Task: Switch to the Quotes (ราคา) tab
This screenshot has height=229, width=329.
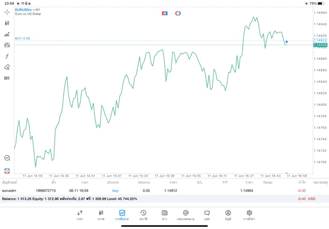Action: pyautogui.click(x=80, y=215)
